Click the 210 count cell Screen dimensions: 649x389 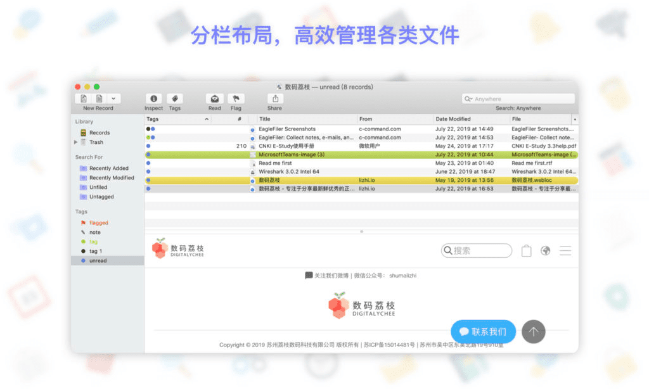[x=241, y=146]
